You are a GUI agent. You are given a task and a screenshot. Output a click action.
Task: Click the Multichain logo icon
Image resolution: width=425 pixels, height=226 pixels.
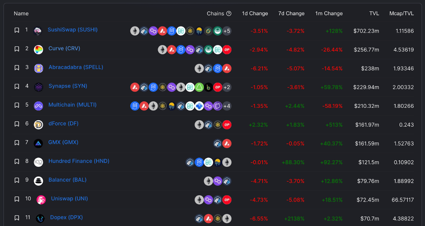[38, 106]
